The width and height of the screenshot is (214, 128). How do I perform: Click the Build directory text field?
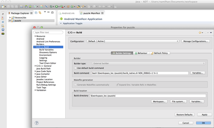point(148,96)
